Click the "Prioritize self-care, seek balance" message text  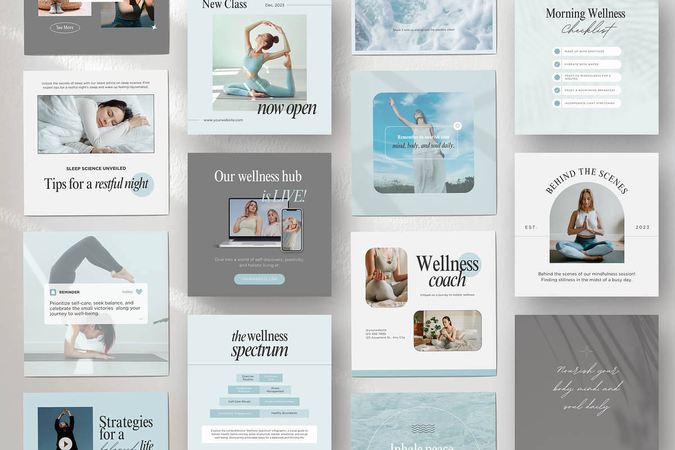(95, 308)
